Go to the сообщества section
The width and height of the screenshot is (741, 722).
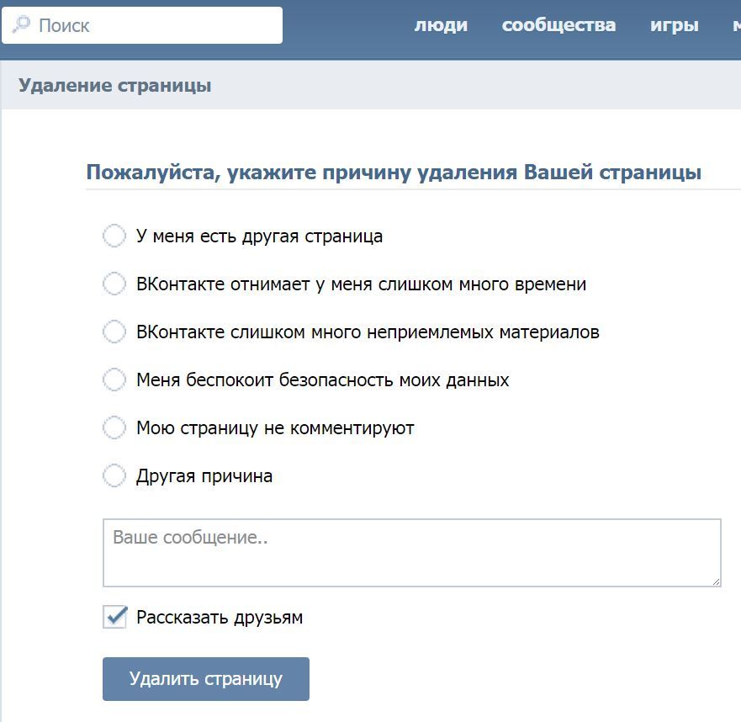558,25
